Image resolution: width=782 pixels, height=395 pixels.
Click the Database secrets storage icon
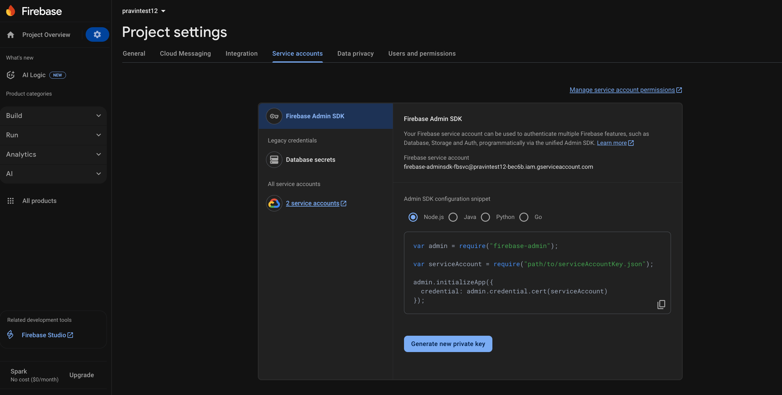coord(274,160)
